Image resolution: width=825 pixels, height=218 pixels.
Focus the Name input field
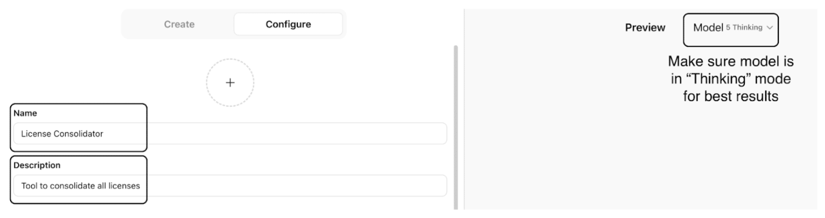coord(230,134)
